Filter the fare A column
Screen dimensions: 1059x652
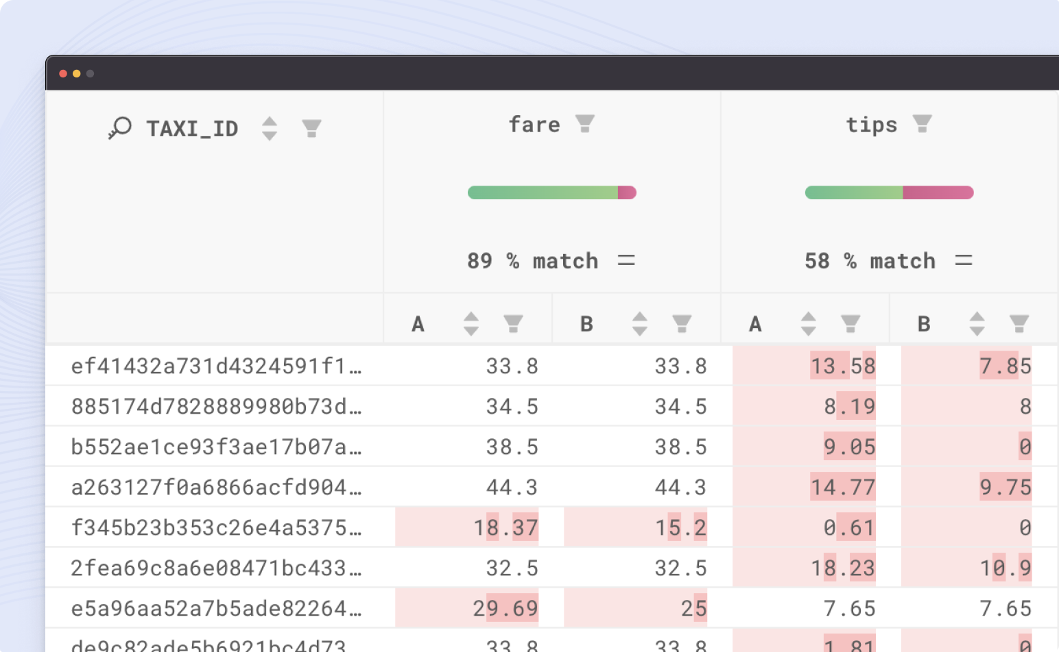click(x=515, y=323)
